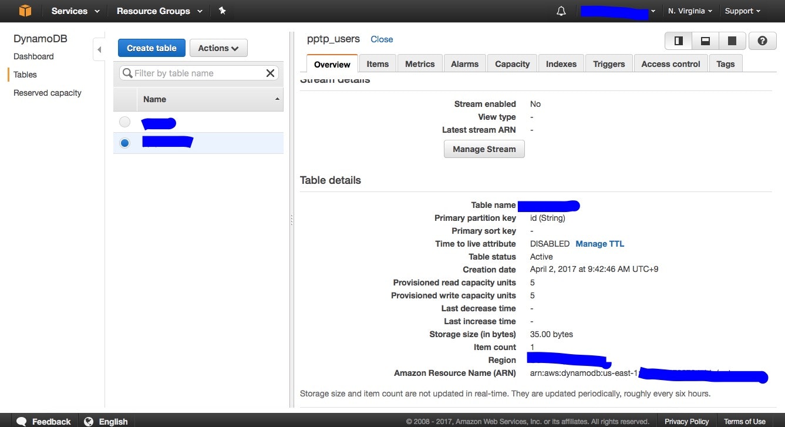Image resolution: width=785 pixels, height=427 pixels.
Task: Open the Privacy Policy link
Action: [x=686, y=421]
